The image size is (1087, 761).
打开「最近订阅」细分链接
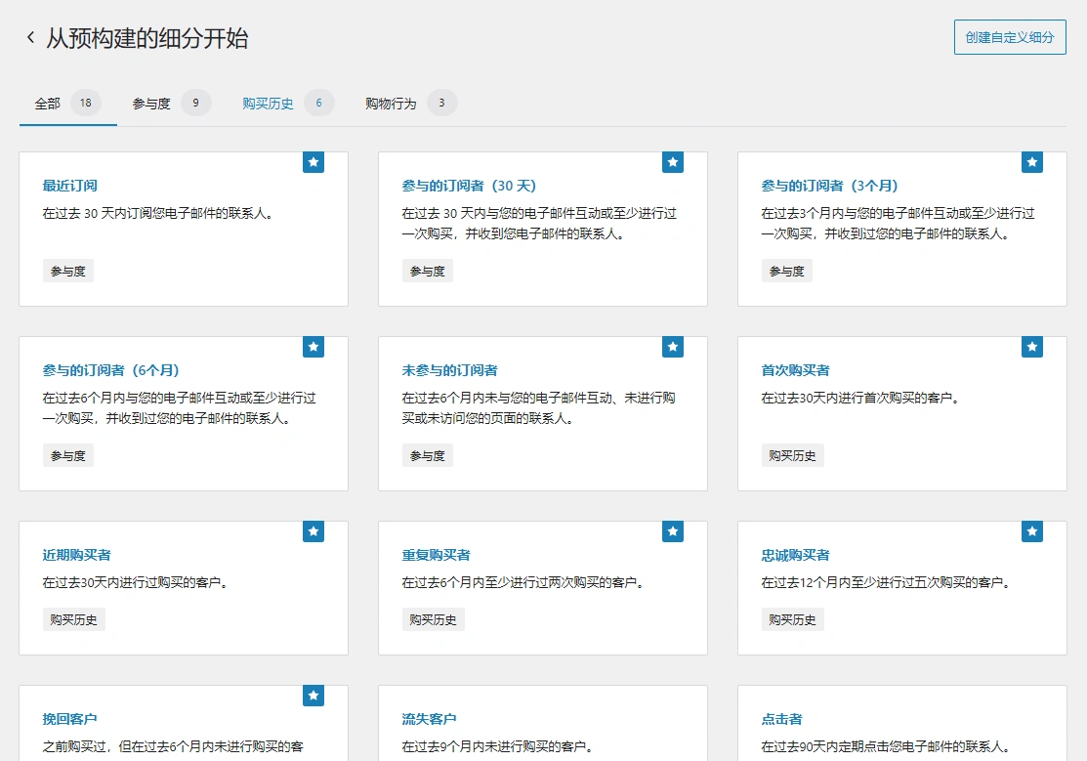70,186
